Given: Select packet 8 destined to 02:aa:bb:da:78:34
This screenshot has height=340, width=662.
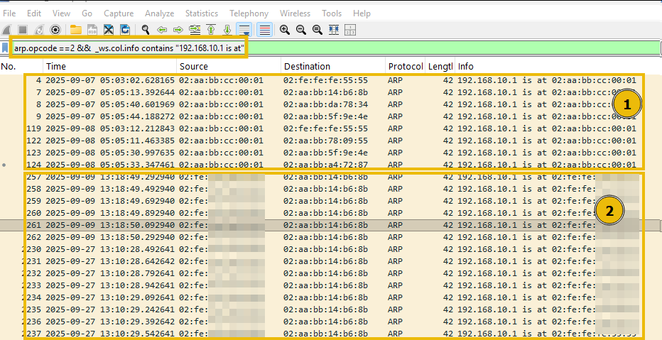Looking at the screenshot, I should (x=331, y=104).
